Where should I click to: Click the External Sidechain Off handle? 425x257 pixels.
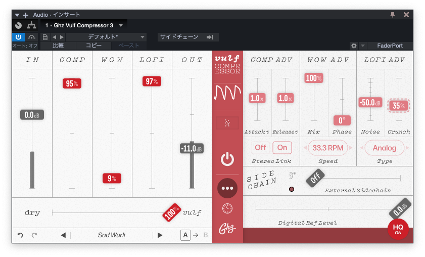pyautogui.click(x=315, y=178)
